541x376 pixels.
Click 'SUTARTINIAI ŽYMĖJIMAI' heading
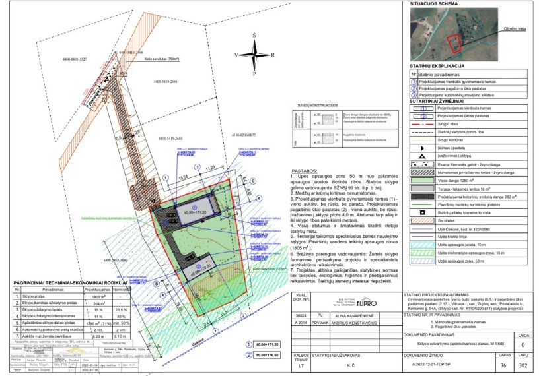coord(437,102)
